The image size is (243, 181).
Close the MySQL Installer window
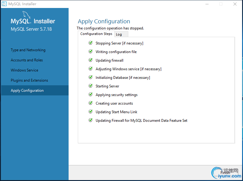coord(235,4)
